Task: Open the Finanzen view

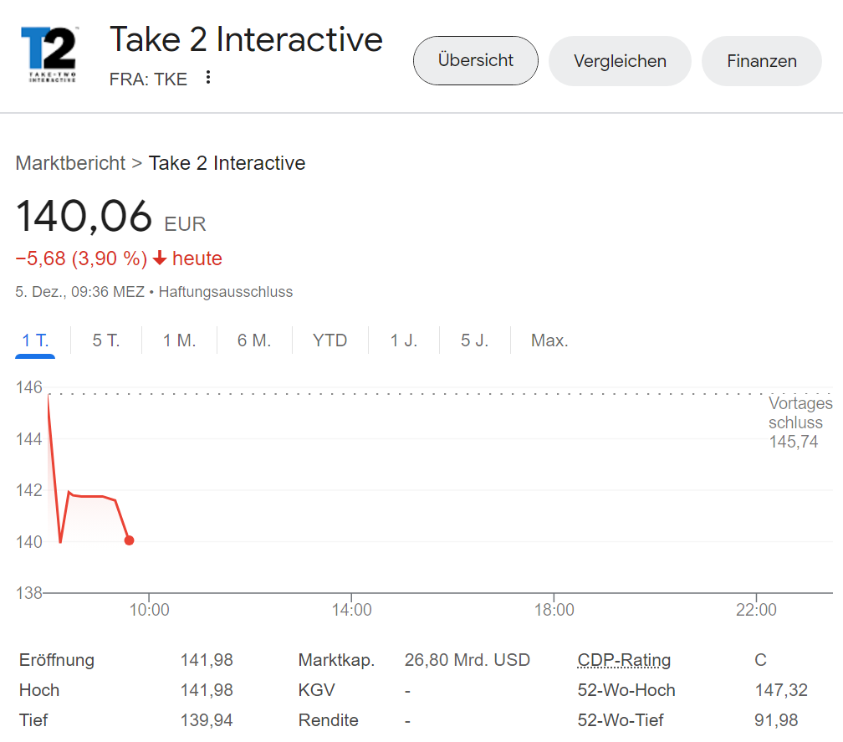Action: [761, 61]
